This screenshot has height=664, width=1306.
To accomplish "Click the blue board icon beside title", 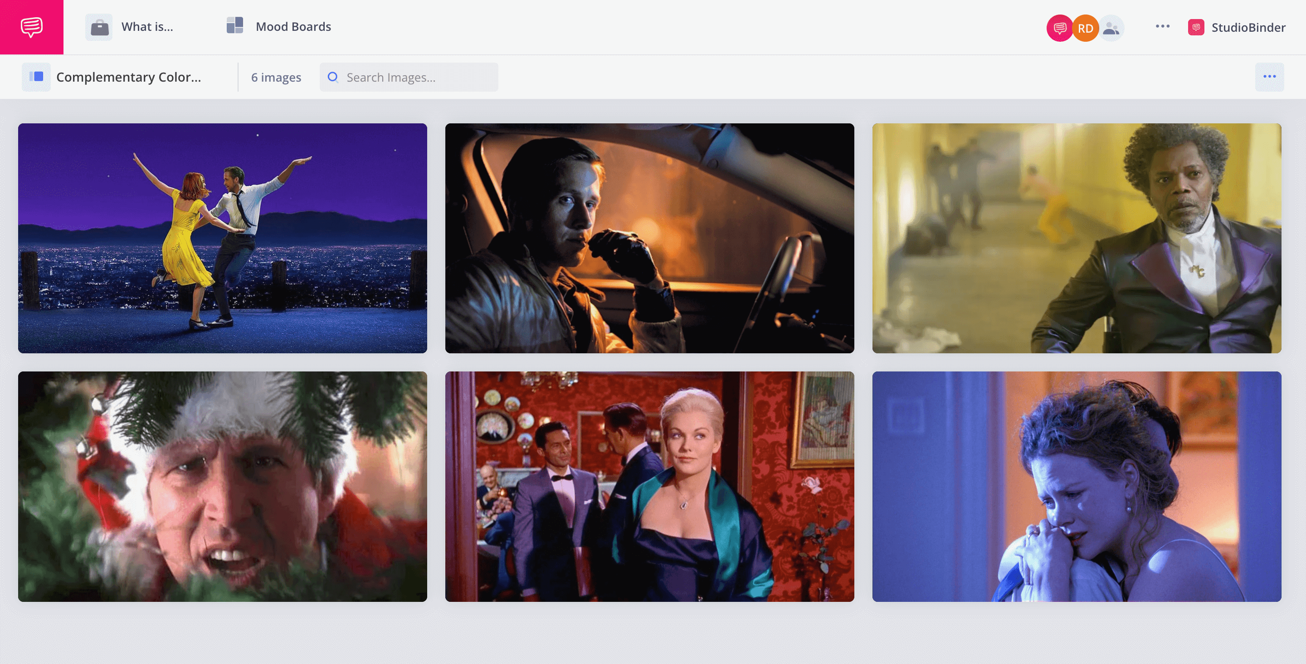I will [x=36, y=77].
